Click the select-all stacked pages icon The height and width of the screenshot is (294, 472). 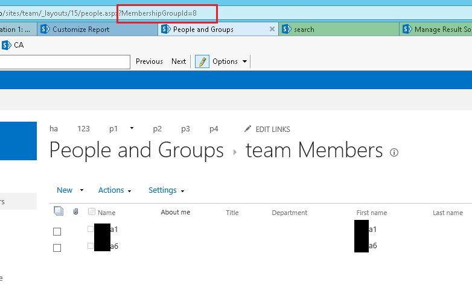[59, 211]
